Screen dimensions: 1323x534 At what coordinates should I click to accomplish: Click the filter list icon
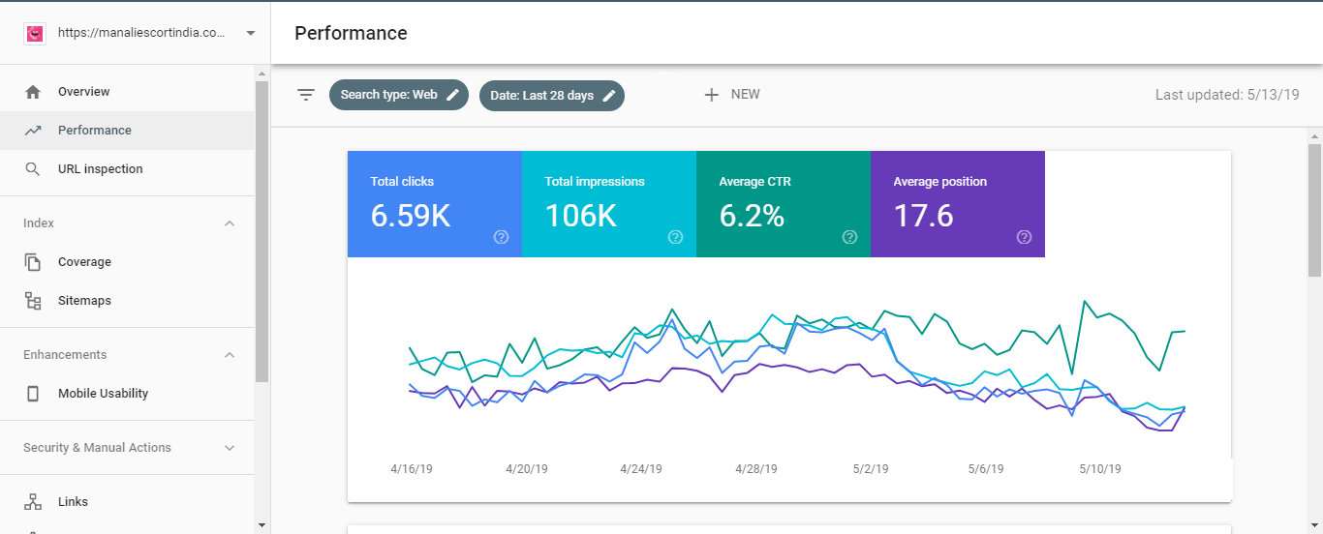[x=306, y=95]
